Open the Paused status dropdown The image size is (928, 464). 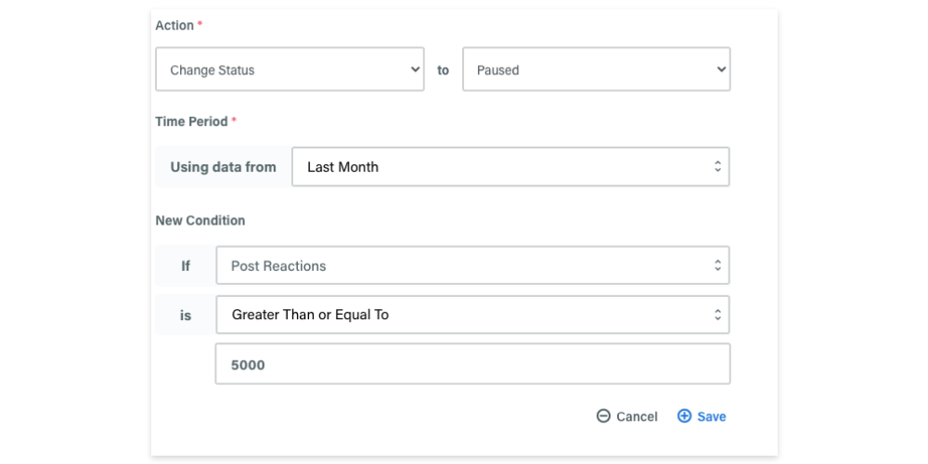pos(596,70)
